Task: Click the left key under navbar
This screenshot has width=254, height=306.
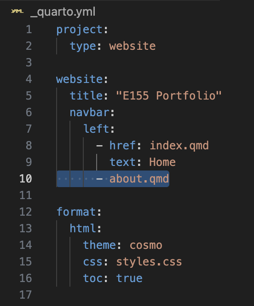Action: (96, 129)
